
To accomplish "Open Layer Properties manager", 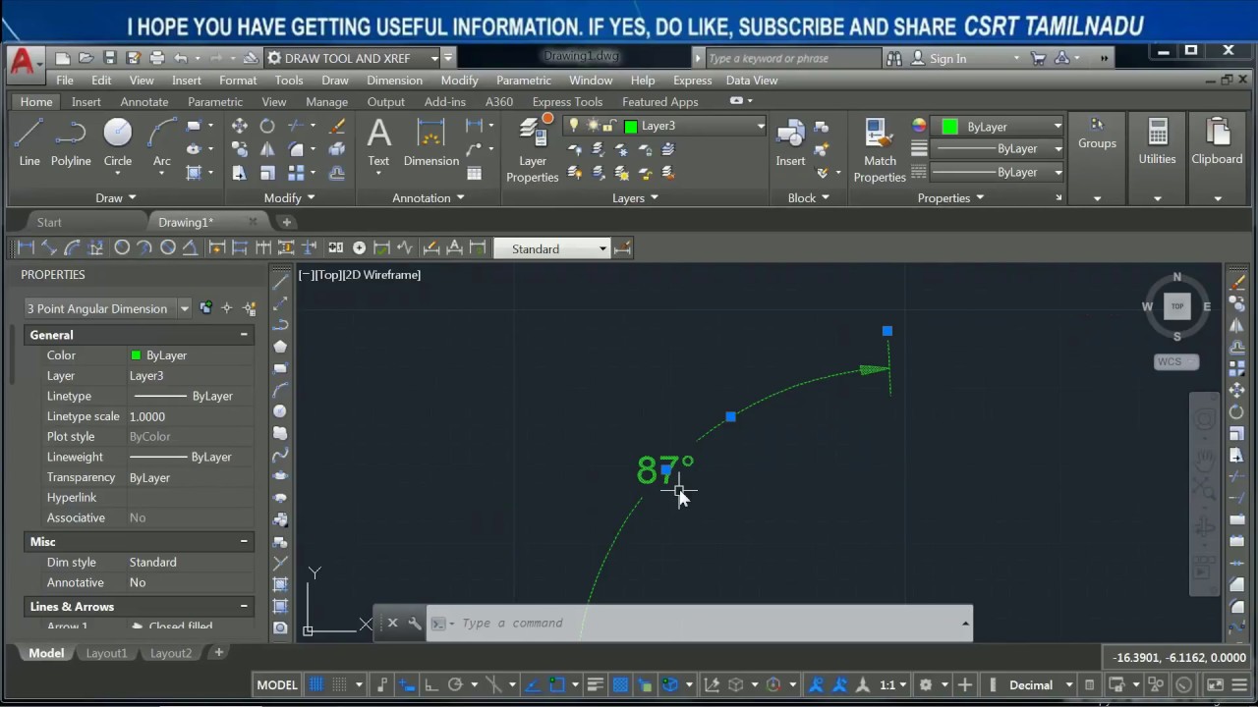I will pyautogui.click(x=533, y=149).
